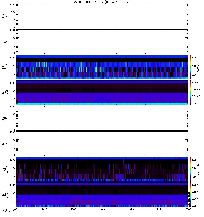Viewport: 204px width, 217px height.
Task: Click the "1820" time axis label
Action: coord(44,209)
